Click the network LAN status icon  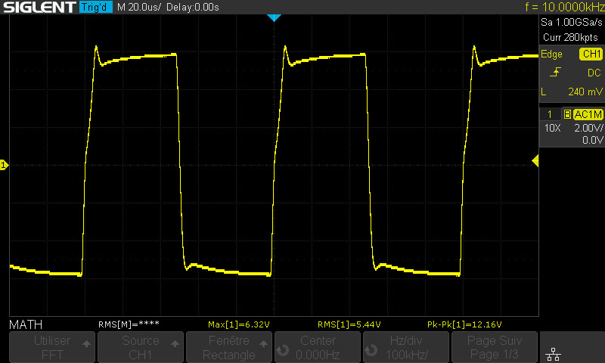[x=554, y=354]
